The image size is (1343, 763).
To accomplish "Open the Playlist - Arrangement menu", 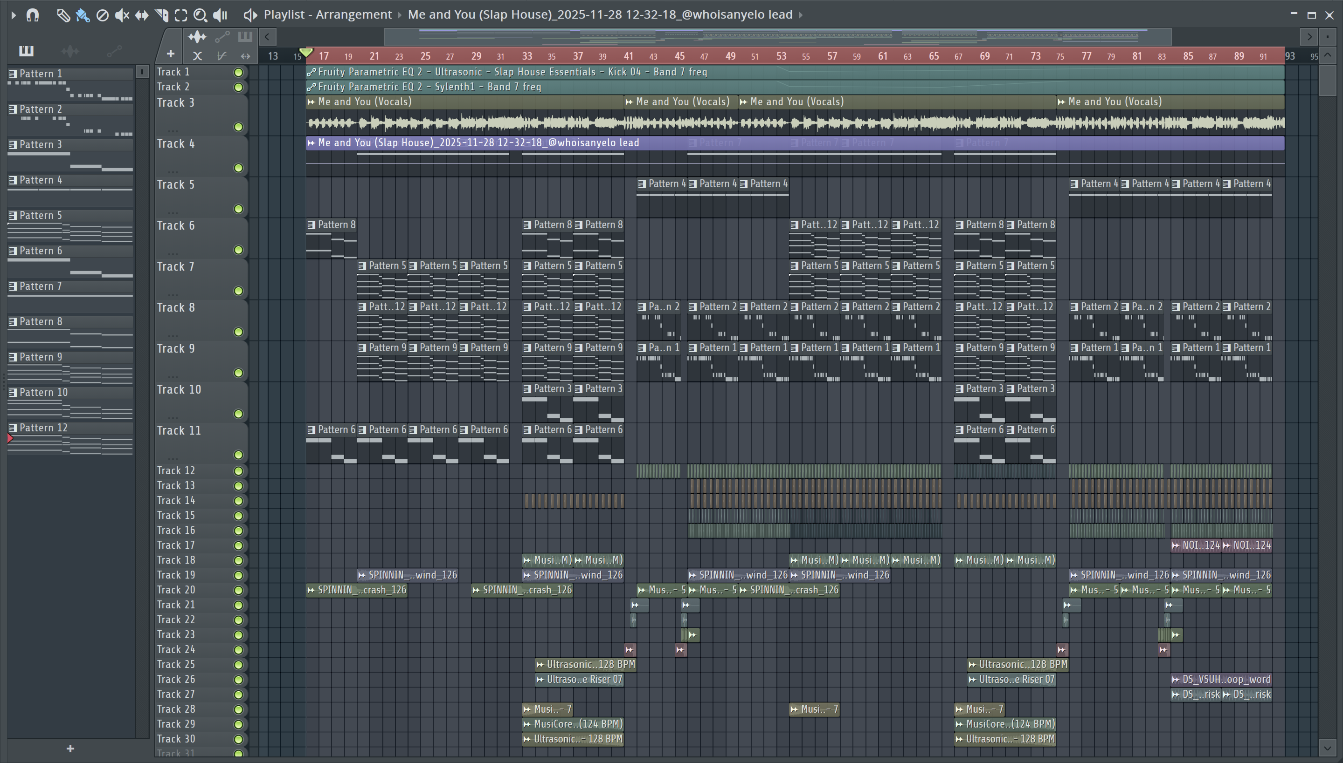I will [327, 15].
